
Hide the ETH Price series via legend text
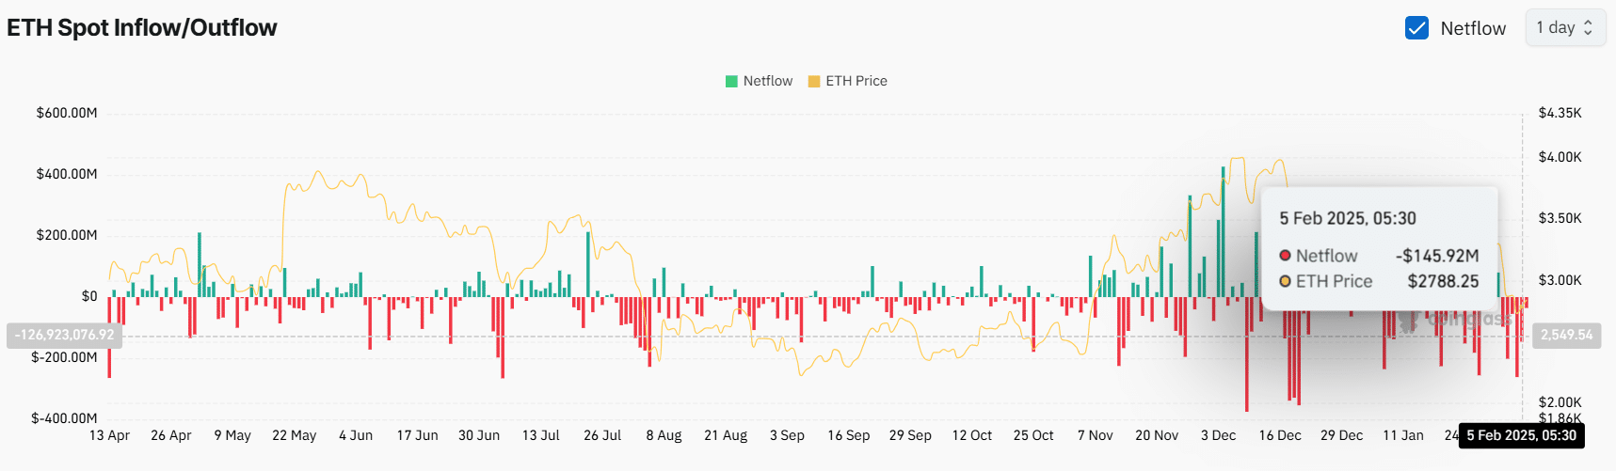(x=856, y=82)
